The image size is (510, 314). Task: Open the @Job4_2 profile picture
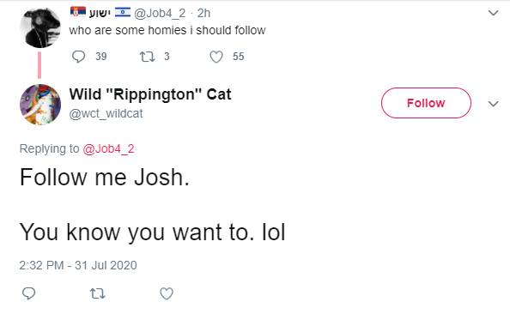pos(40,27)
